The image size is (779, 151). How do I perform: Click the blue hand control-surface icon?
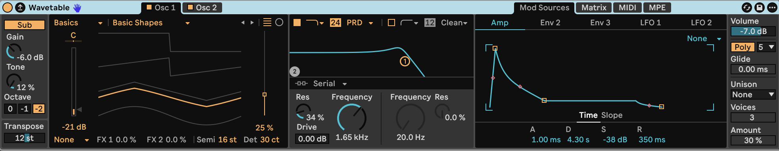click(x=77, y=8)
